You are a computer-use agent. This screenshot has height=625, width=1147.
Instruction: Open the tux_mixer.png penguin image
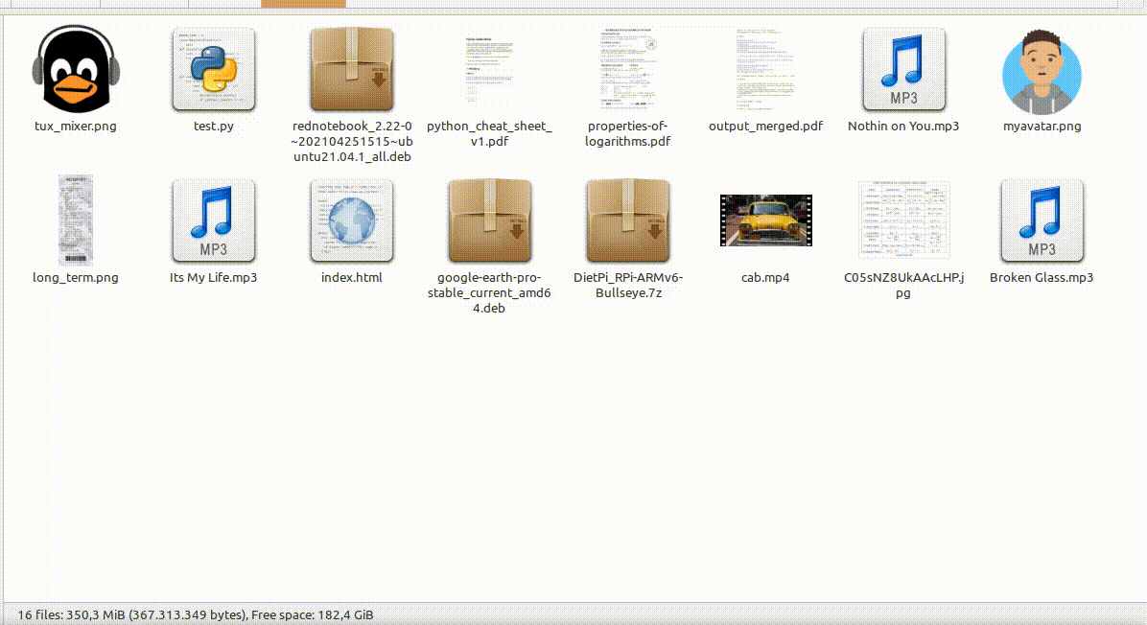pos(75,69)
